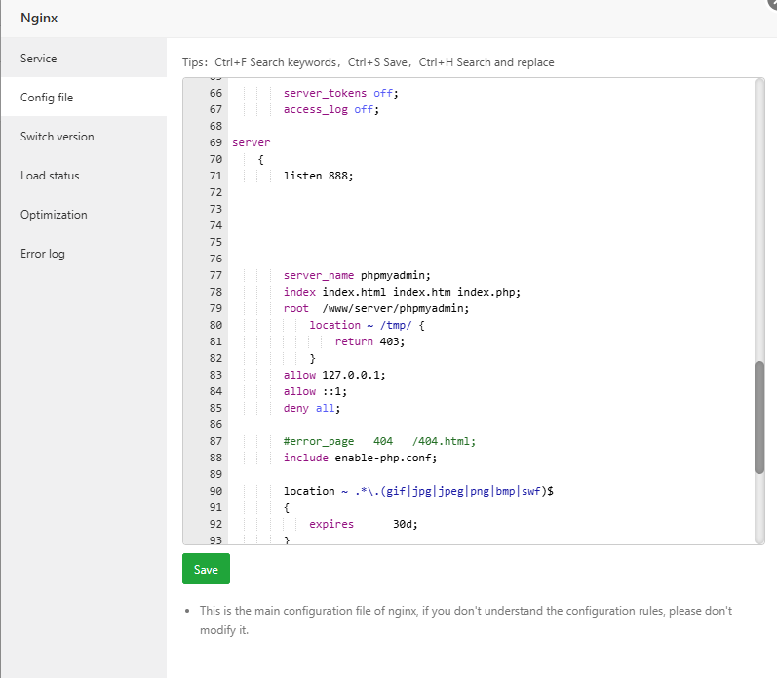Click the server_tokens off line
This screenshot has width=777, height=678.
(x=341, y=93)
